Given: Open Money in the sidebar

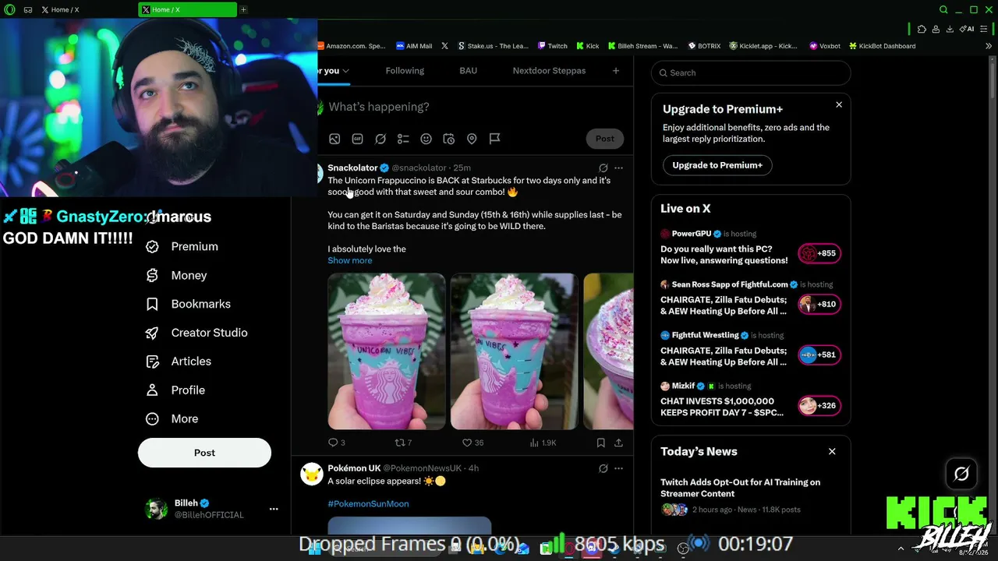Looking at the screenshot, I should (176, 276).
